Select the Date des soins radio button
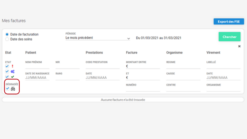This screenshot has width=247, height=139. pos(7,39)
